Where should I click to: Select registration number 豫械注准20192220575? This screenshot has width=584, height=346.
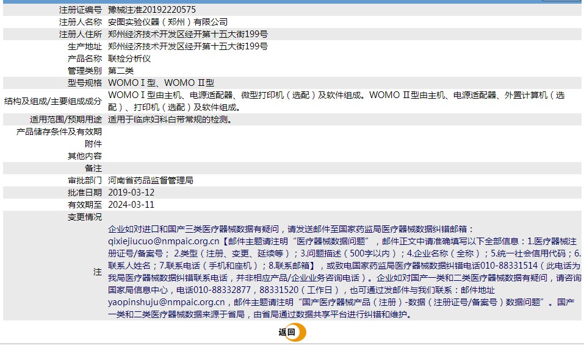152,10
